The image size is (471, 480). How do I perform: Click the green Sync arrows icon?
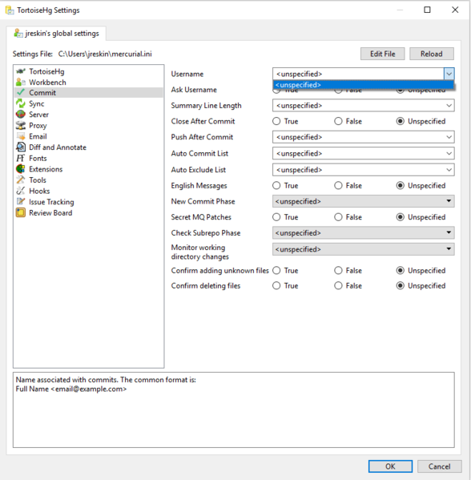click(21, 103)
